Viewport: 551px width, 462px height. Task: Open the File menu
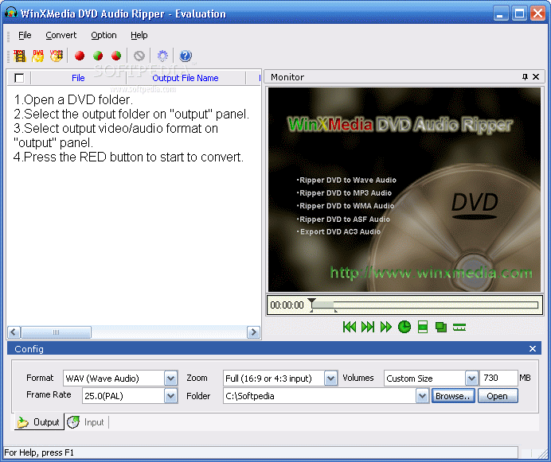pos(25,35)
